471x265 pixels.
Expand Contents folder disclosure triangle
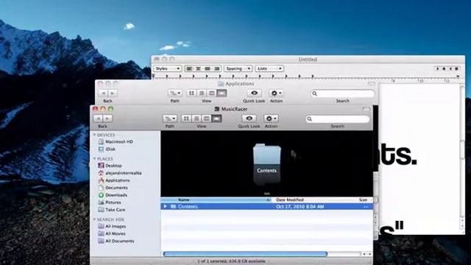165,206
